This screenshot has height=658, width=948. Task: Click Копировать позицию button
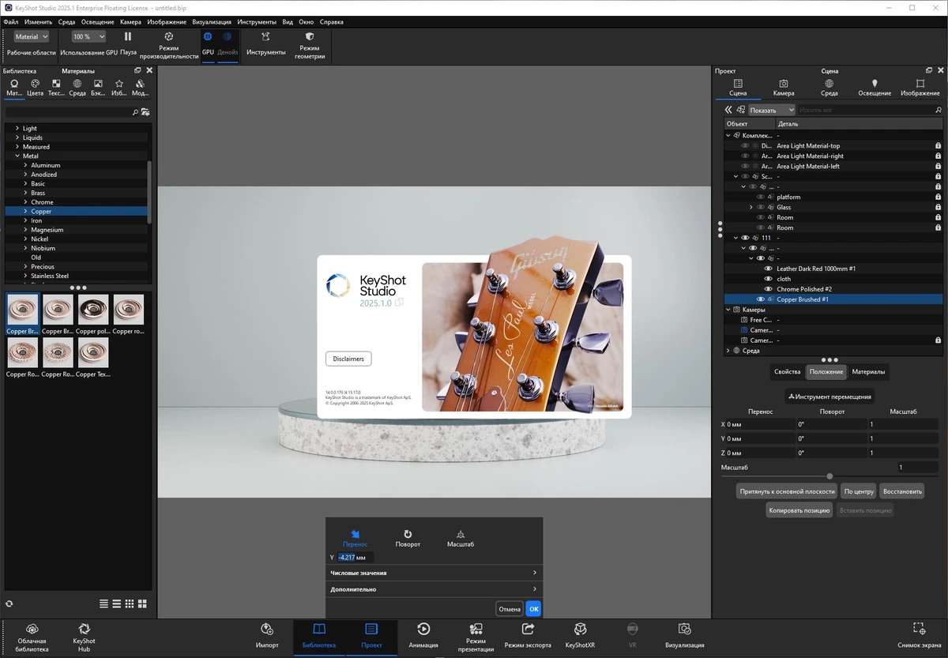click(799, 510)
